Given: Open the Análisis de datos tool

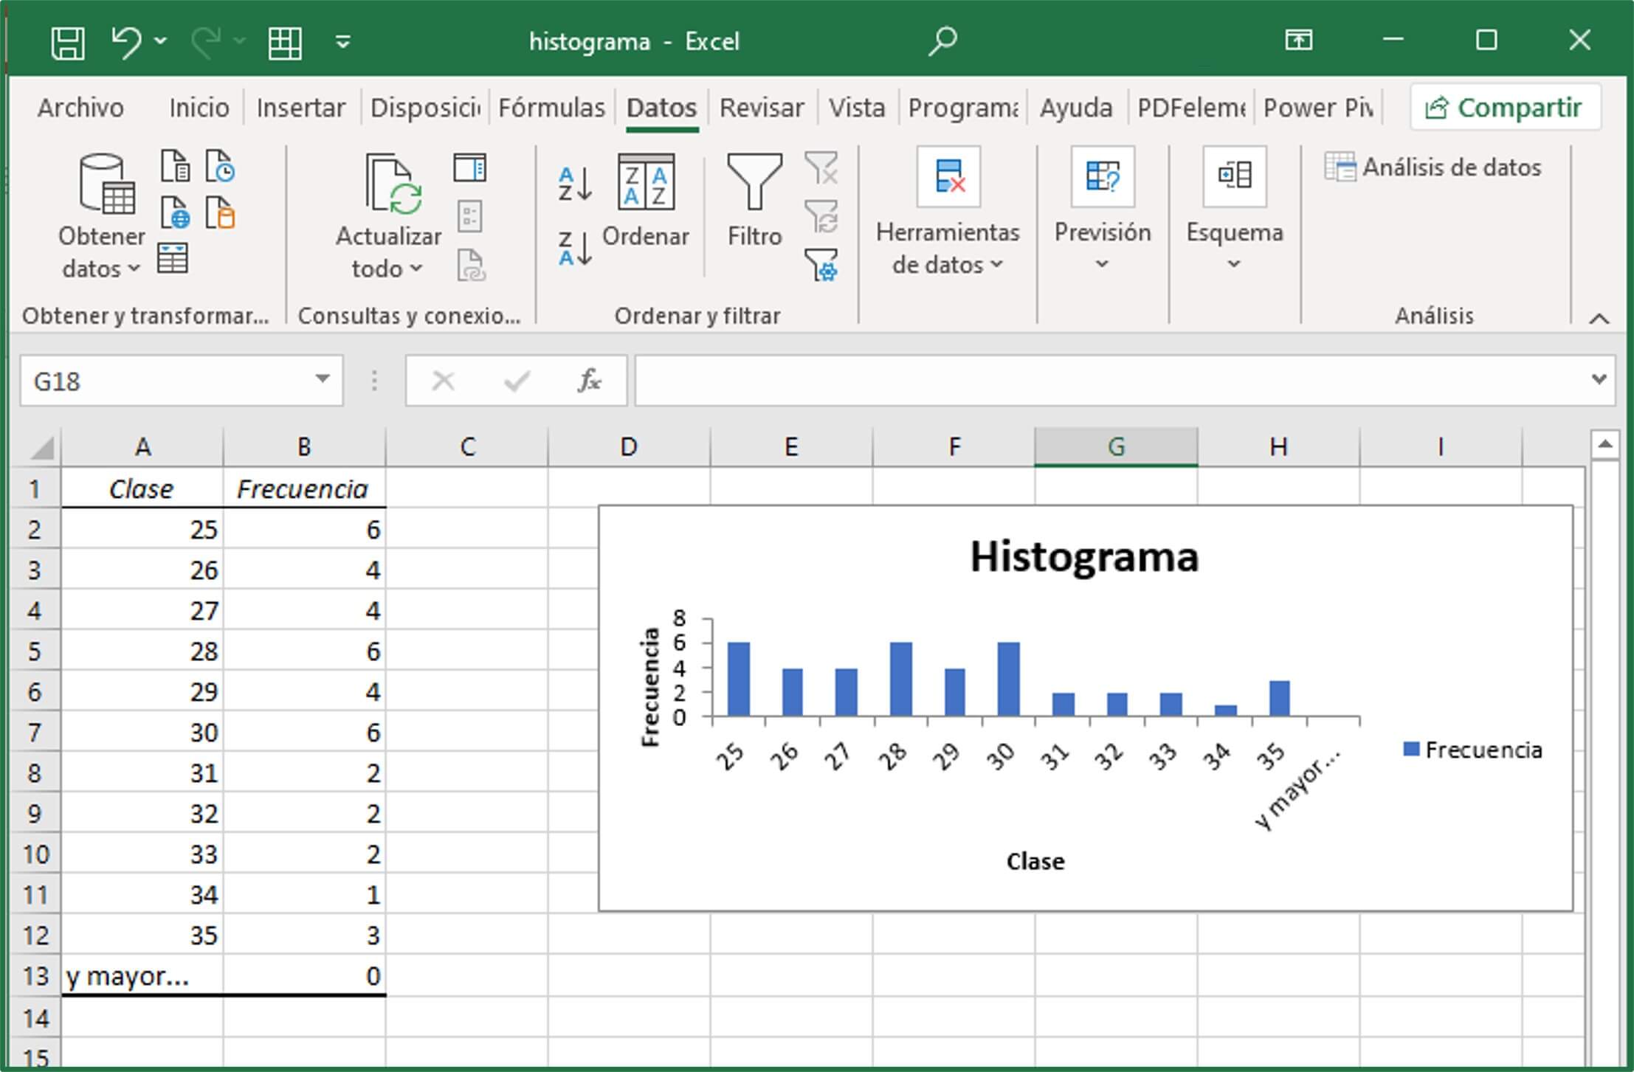Looking at the screenshot, I should 1432,167.
